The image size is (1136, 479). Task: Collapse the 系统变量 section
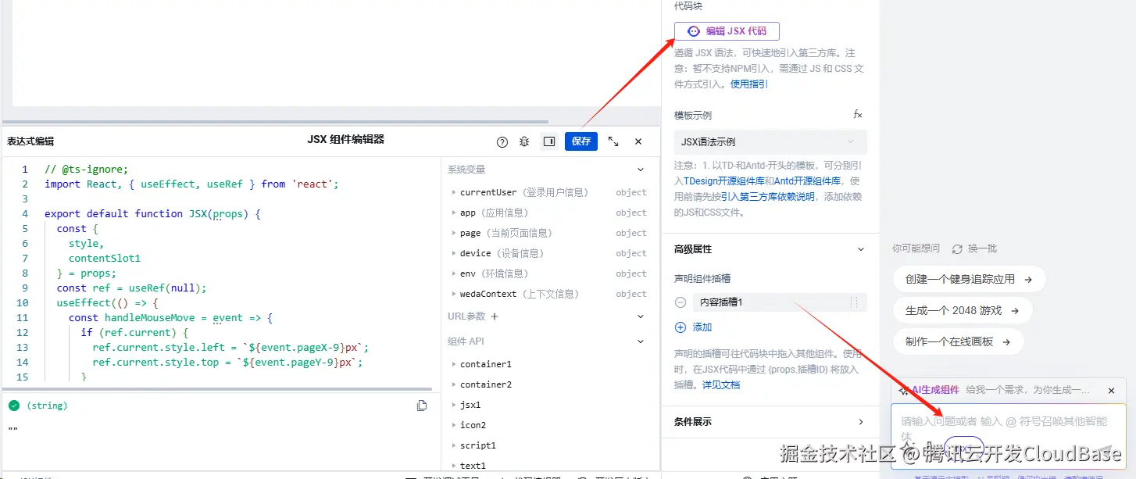point(641,170)
